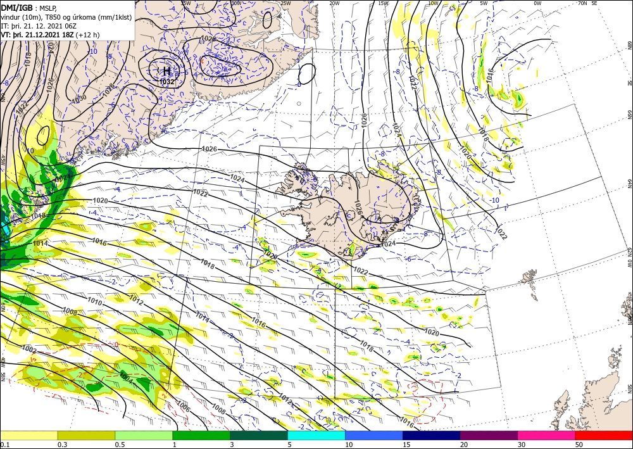Click the '10W' longitude label at top
This screenshot has height=449, width=633.
pyautogui.click(x=433, y=3)
